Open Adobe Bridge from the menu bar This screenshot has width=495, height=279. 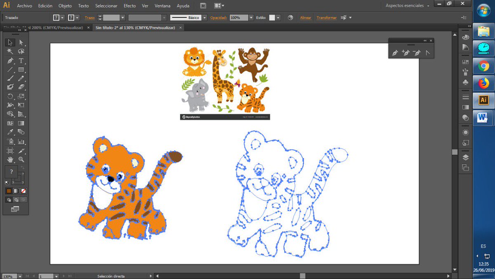click(x=203, y=6)
